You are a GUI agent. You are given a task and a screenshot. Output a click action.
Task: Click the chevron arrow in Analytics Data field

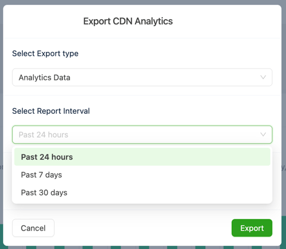pos(263,77)
